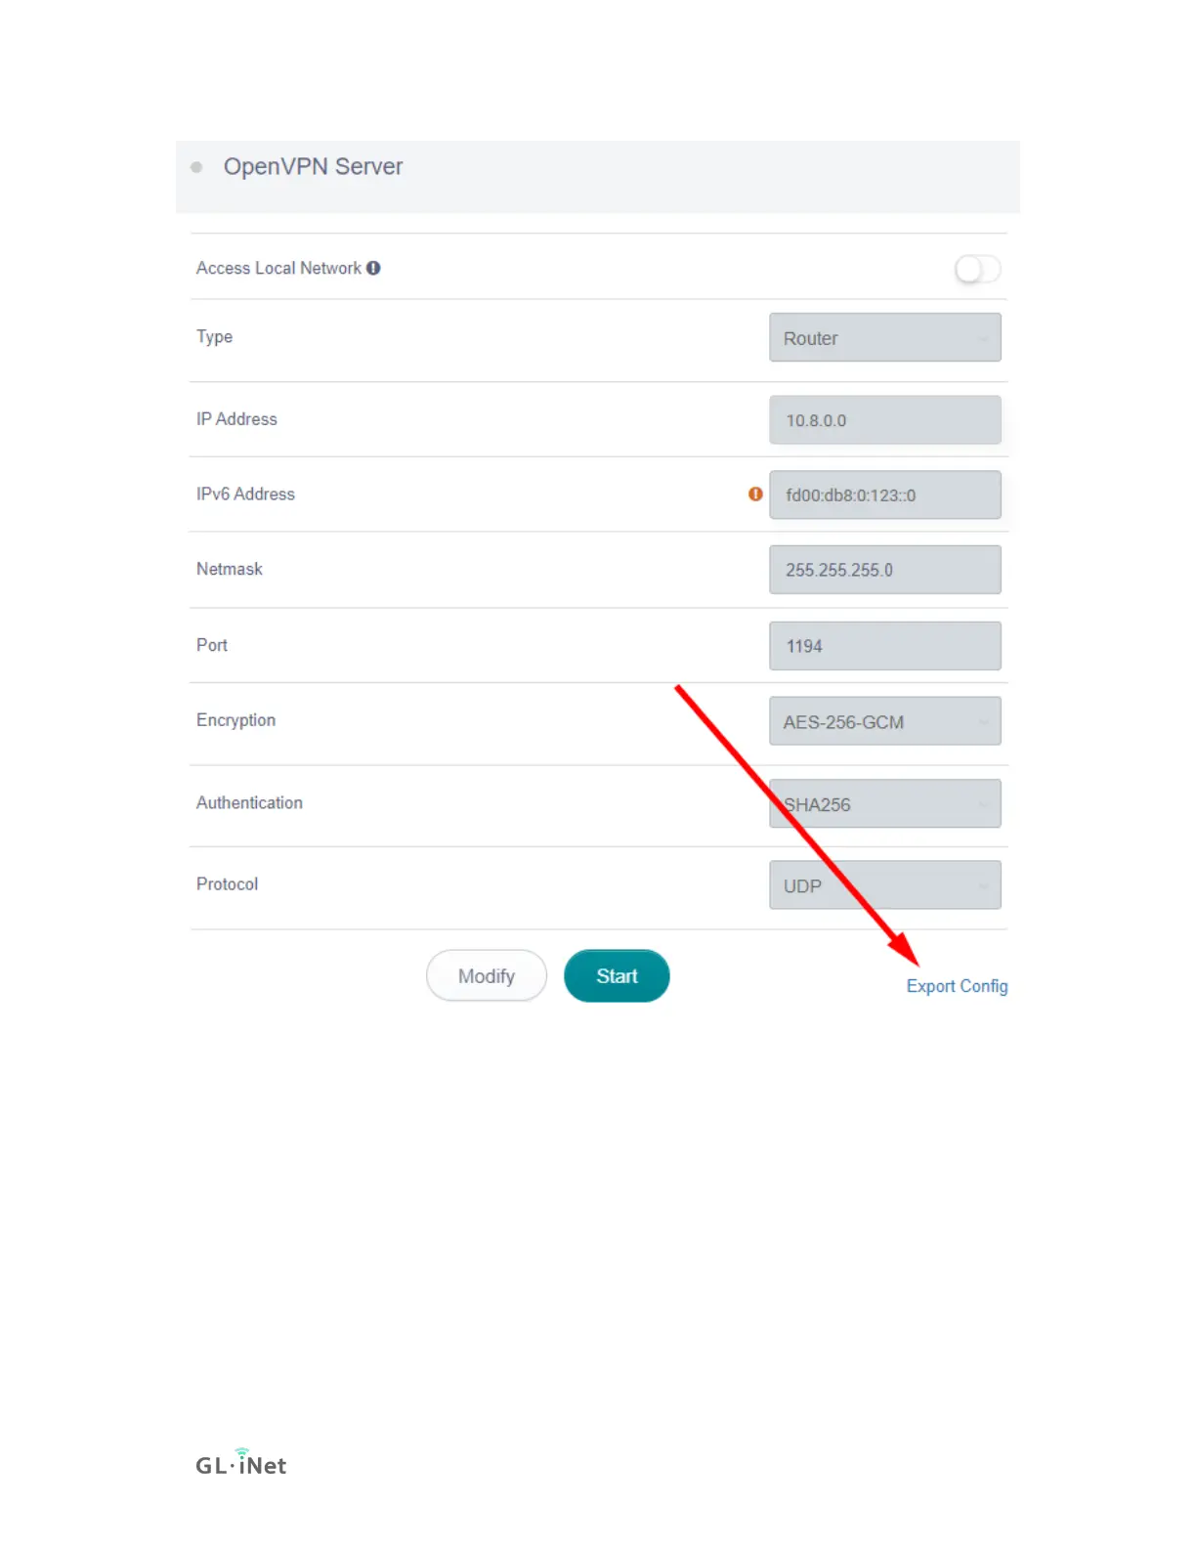Click the Netmask field 255.255.255.0

click(x=885, y=570)
